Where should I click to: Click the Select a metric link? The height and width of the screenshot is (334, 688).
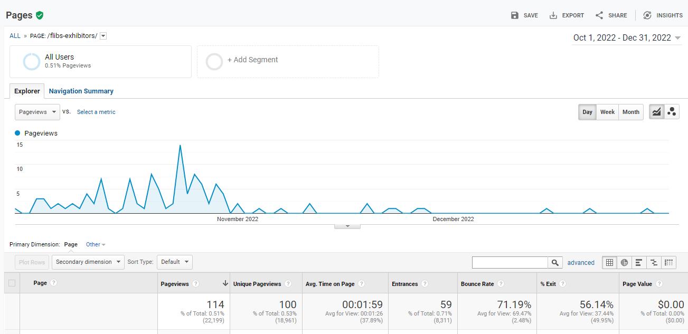pos(96,112)
